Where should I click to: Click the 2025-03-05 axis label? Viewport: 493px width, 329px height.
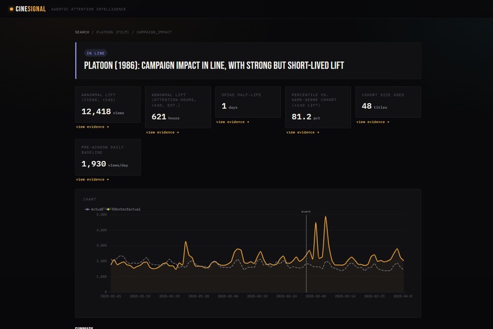316,297
